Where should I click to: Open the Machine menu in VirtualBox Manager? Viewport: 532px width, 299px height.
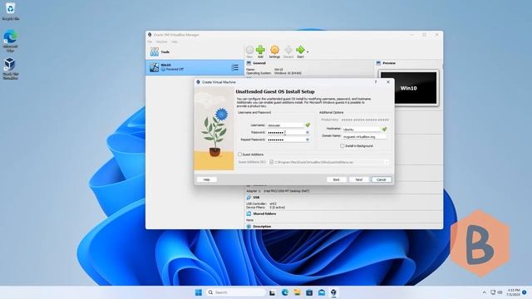[161, 42]
